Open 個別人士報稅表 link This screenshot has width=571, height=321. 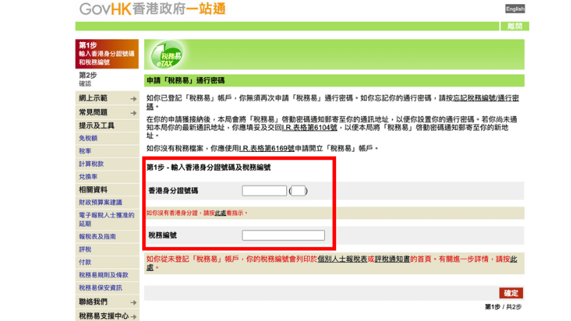(x=343, y=259)
